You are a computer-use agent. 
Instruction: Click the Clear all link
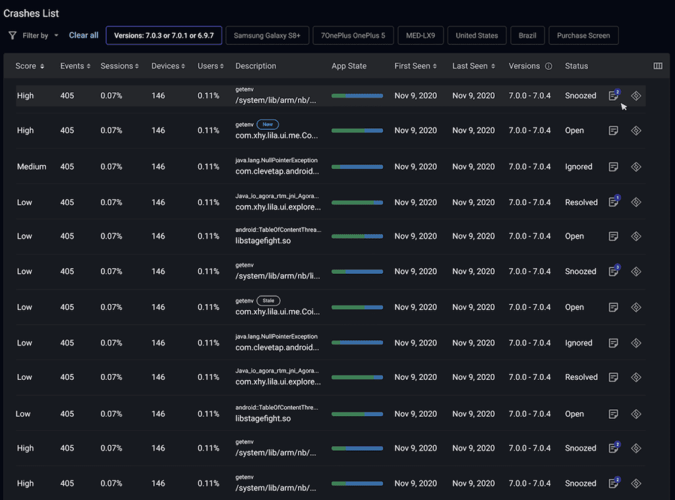click(x=84, y=36)
